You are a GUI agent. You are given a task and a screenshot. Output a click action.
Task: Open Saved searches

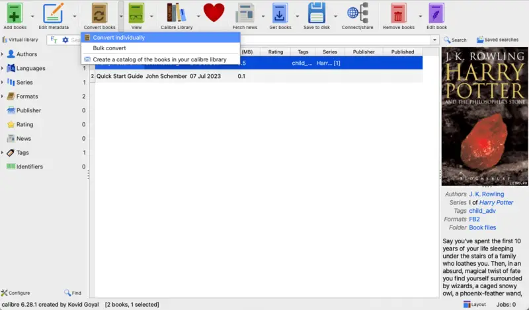click(x=497, y=40)
